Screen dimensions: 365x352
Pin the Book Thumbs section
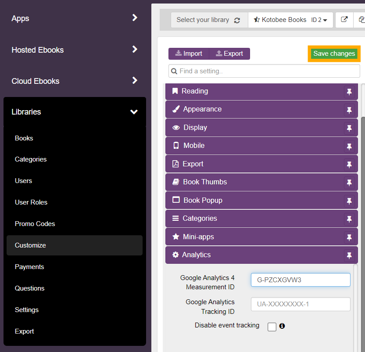pos(349,183)
